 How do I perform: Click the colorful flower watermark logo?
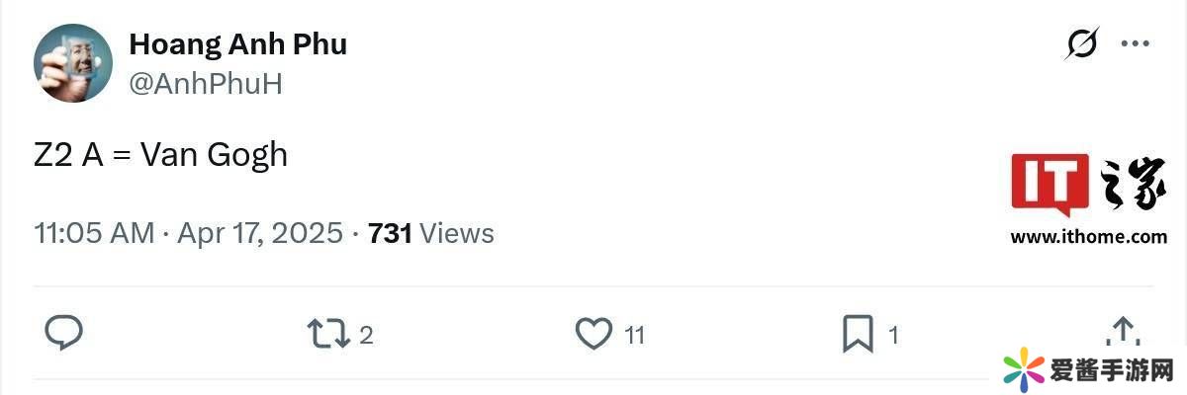point(1024,370)
